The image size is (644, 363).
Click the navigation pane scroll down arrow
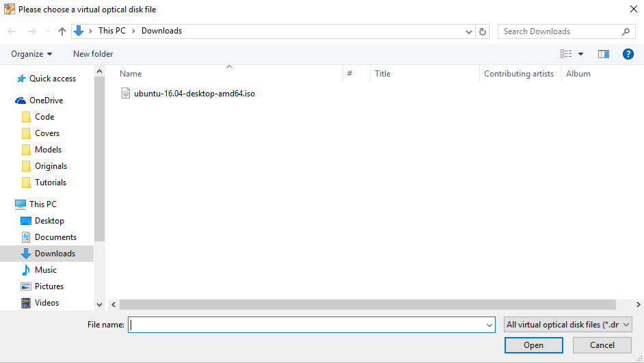pyautogui.click(x=99, y=305)
